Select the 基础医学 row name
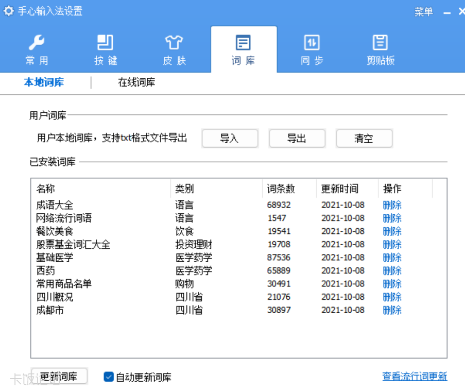The height and width of the screenshot is (391, 465). point(55,258)
